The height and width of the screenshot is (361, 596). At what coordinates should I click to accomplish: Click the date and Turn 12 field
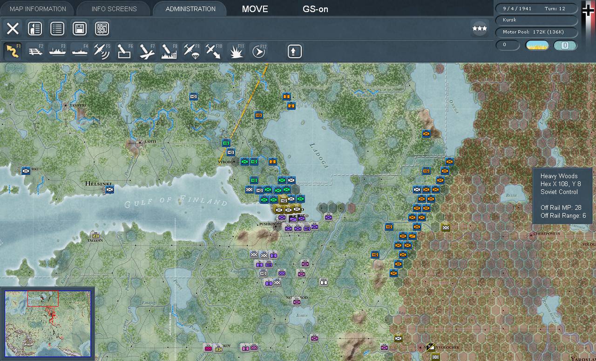click(536, 8)
